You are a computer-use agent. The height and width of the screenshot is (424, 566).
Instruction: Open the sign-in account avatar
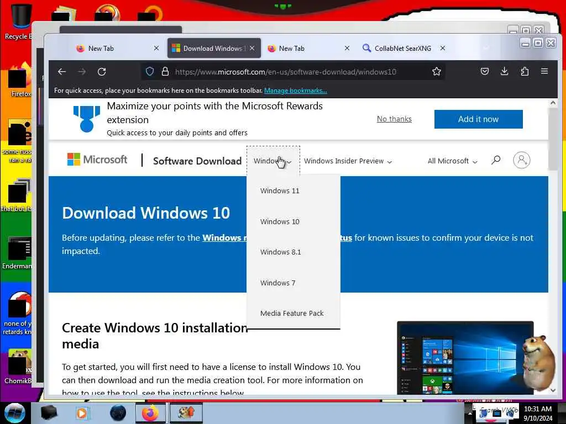(x=522, y=160)
